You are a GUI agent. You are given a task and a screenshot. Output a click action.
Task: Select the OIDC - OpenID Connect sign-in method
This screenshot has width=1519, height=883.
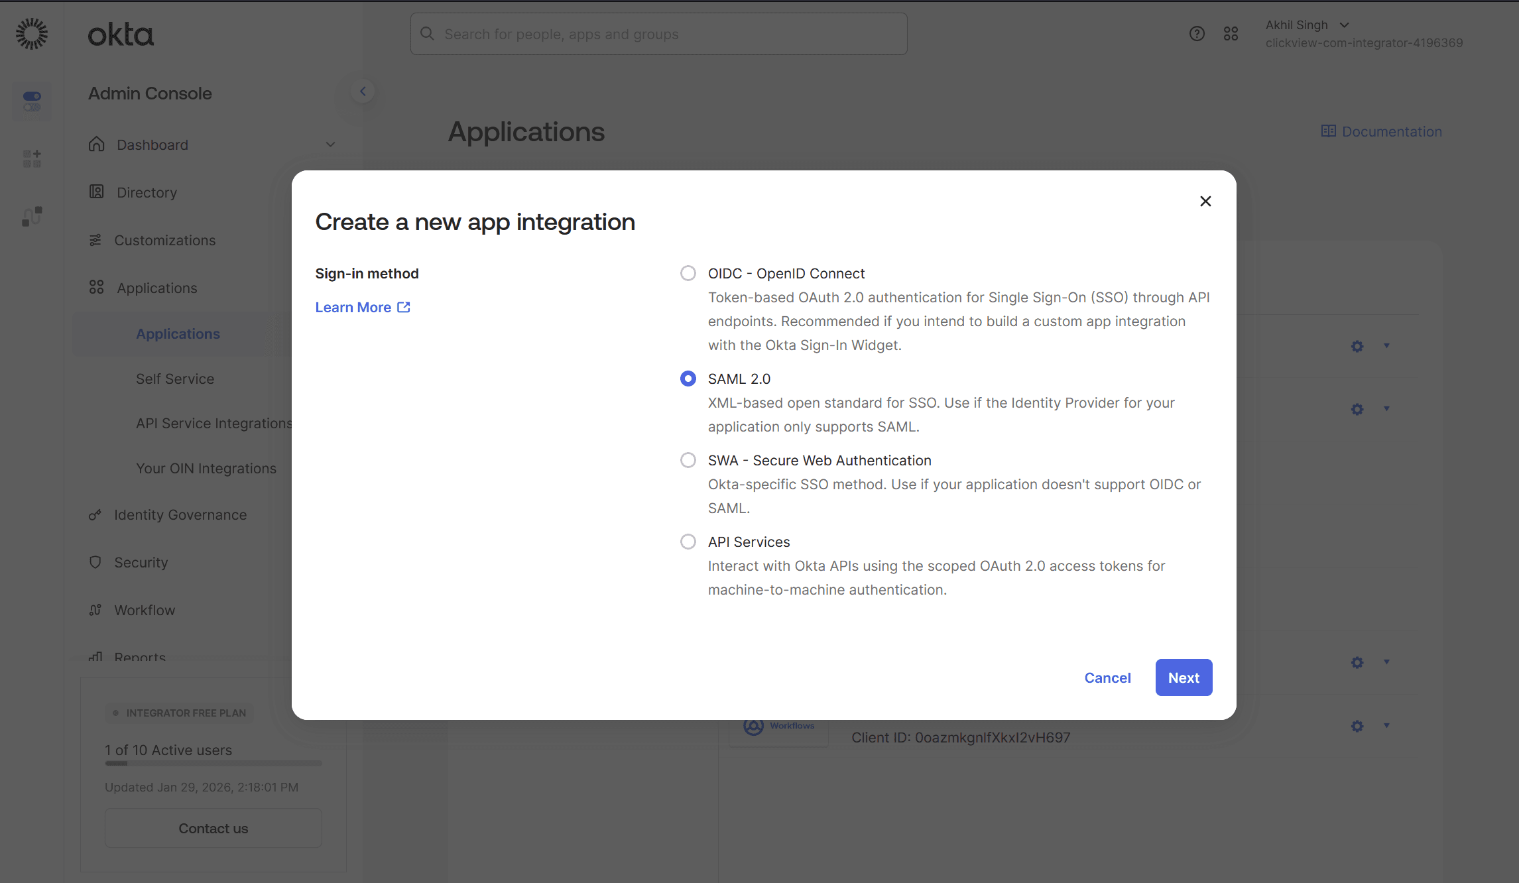[x=688, y=272]
